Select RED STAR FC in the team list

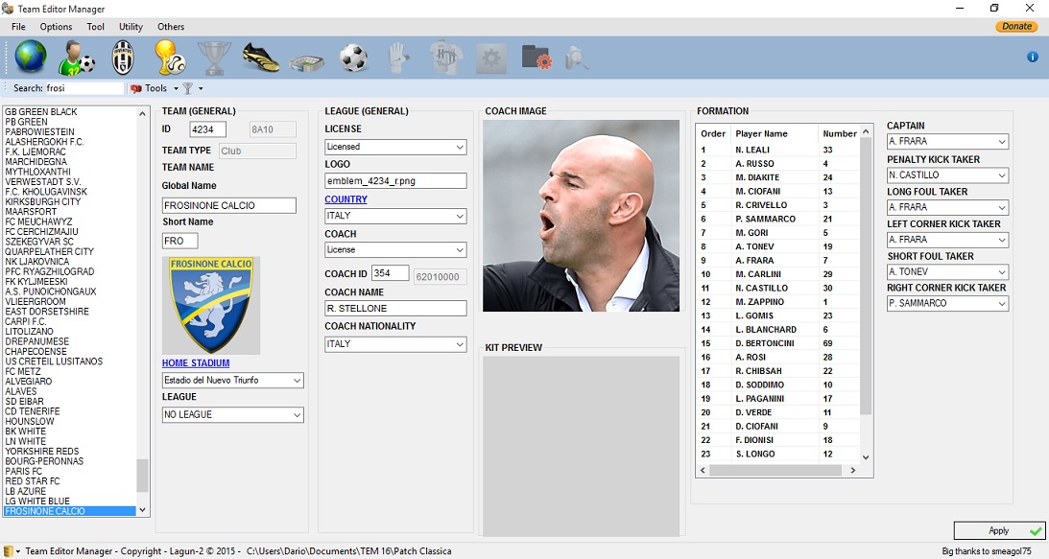point(69,481)
